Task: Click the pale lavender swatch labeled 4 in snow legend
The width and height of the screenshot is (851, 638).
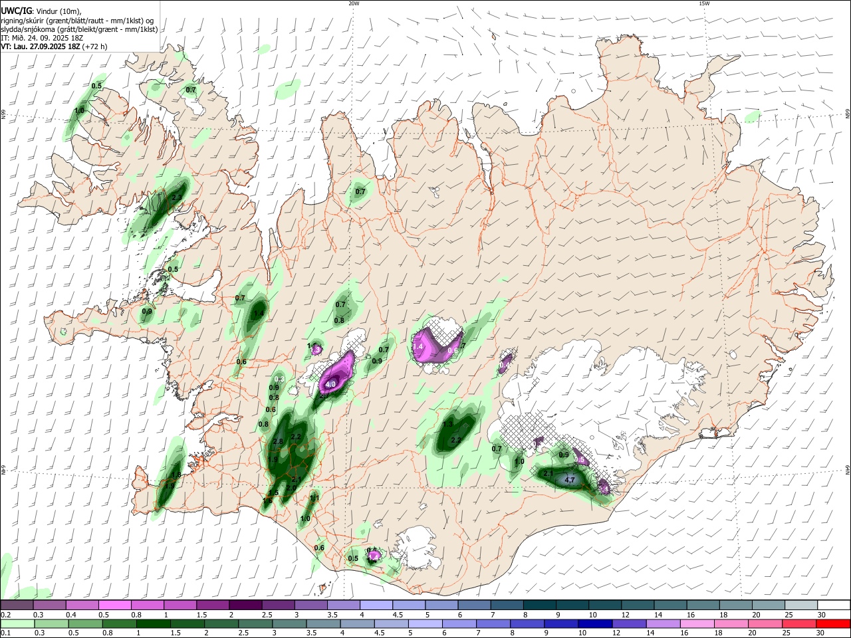Action: [x=376, y=605]
